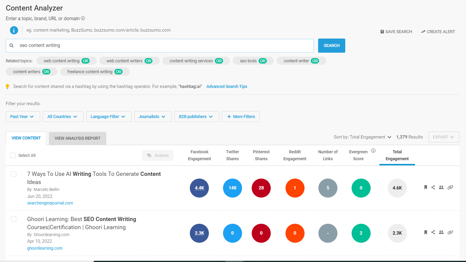Switch to the View Analysis Report tab
The height and width of the screenshot is (262, 466).
pos(77,138)
